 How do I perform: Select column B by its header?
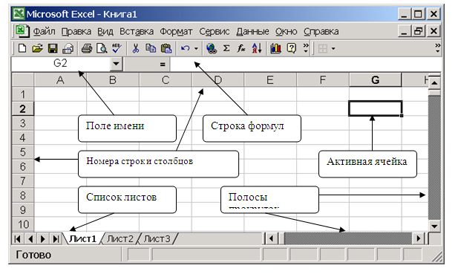tap(113, 79)
